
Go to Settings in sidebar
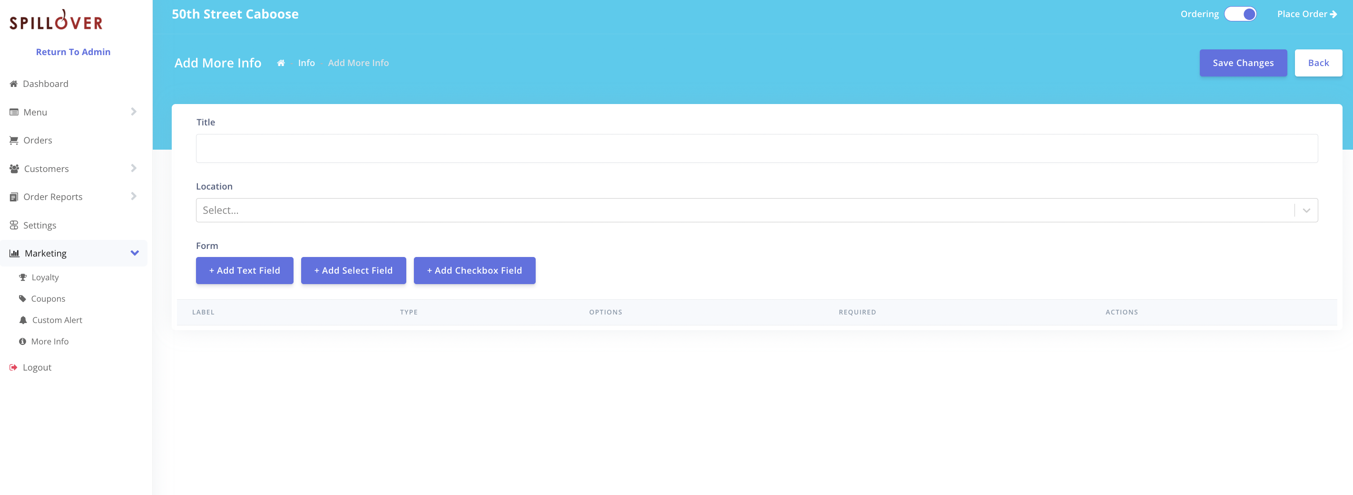pos(40,226)
